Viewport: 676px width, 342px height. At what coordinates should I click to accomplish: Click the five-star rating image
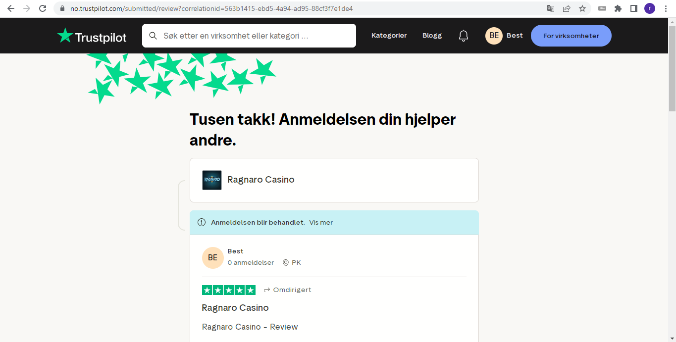229,290
